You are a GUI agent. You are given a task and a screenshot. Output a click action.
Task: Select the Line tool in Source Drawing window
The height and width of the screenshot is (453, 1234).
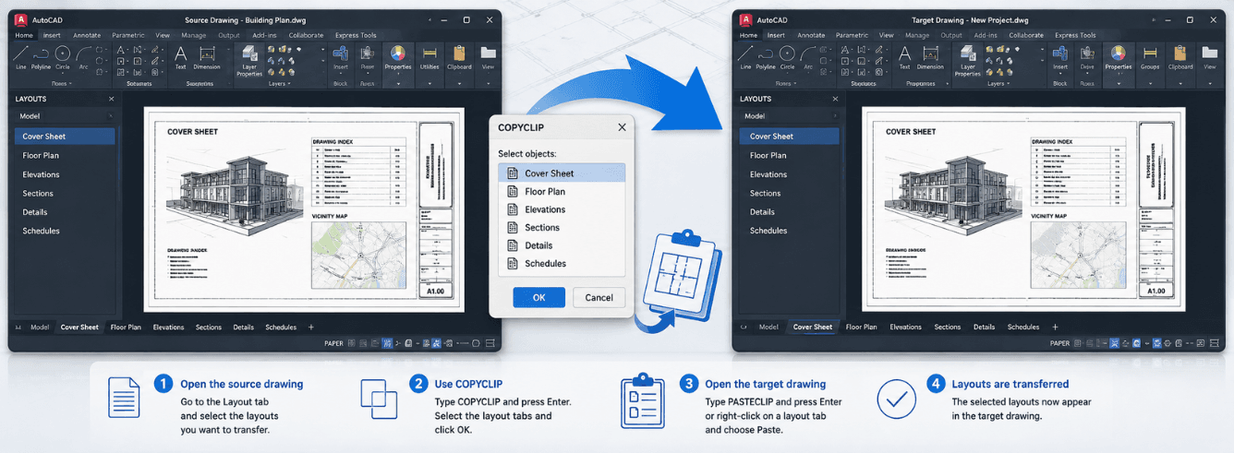(20, 57)
